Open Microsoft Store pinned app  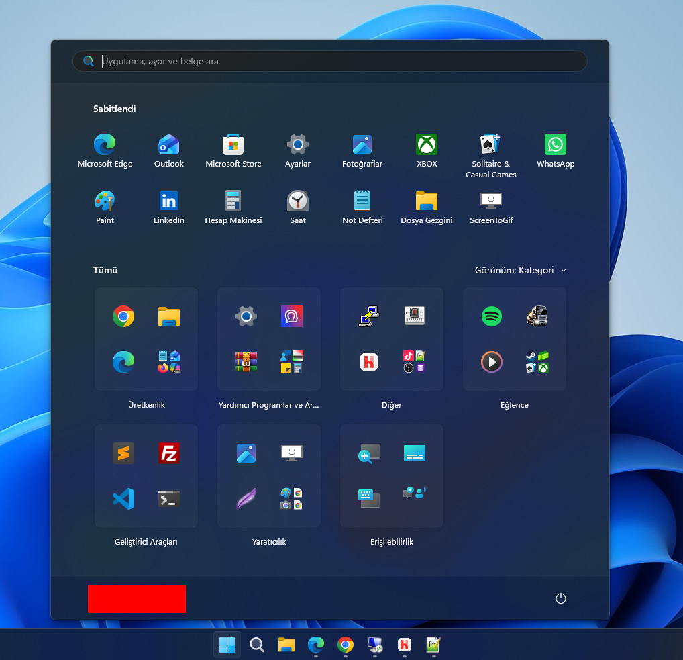tap(233, 151)
